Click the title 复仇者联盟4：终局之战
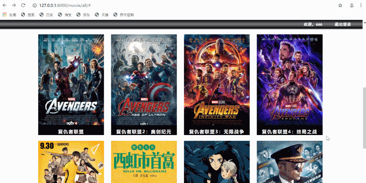This screenshot has width=366, height=183. click(x=289, y=131)
